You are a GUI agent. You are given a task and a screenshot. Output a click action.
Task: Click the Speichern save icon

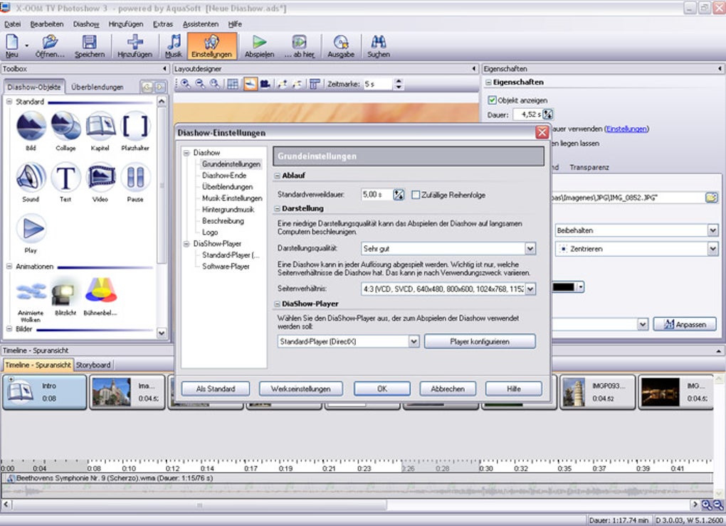click(x=89, y=43)
